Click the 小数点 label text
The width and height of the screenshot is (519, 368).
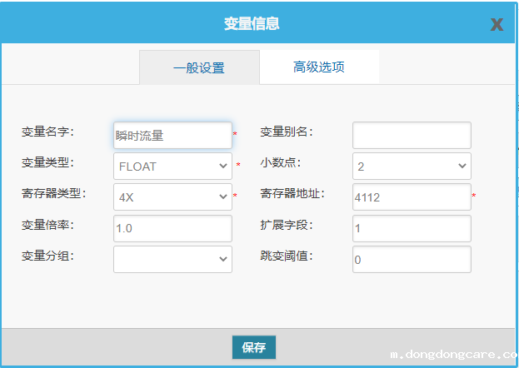282,163
